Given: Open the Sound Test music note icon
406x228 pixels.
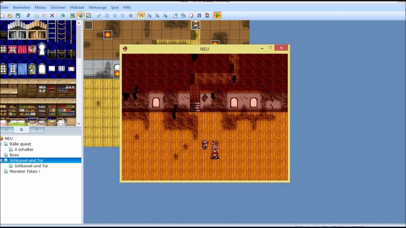Looking at the screenshot, I should pos(199,15).
